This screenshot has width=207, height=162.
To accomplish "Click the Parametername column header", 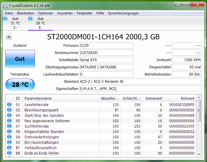I will coord(61,98).
